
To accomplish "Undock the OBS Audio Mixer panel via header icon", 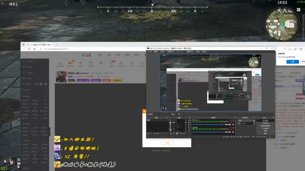I will tap(235, 118).
